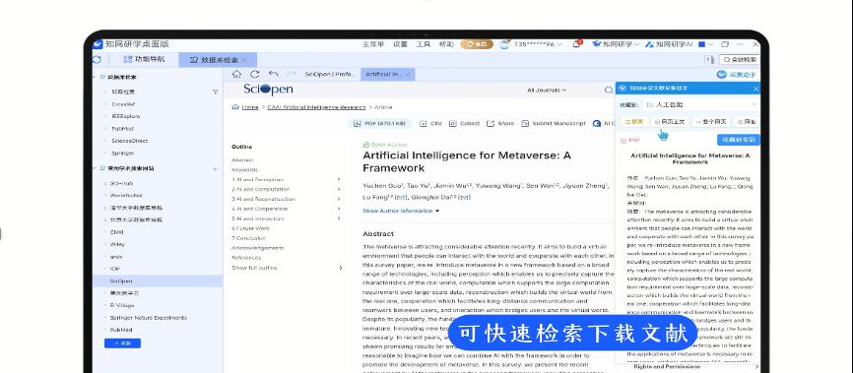Select Springer in database list
The width and height of the screenshot is (853, 373).
pos(122,154)
